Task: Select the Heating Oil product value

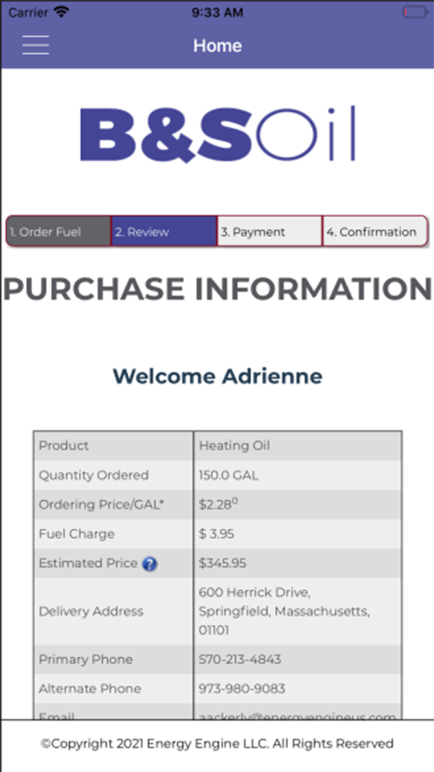Action: coord(234,446)
